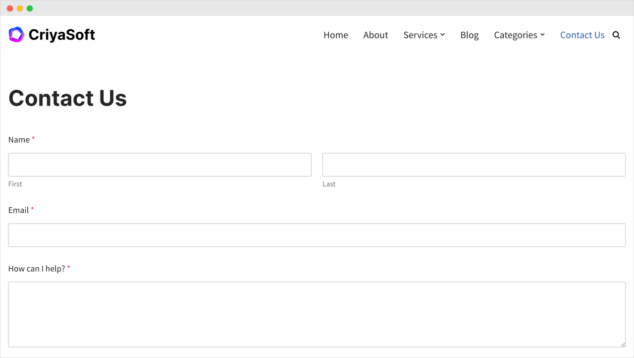Focus the Last name input field
This screenshot has width=634, height=358.
point(474,165)
